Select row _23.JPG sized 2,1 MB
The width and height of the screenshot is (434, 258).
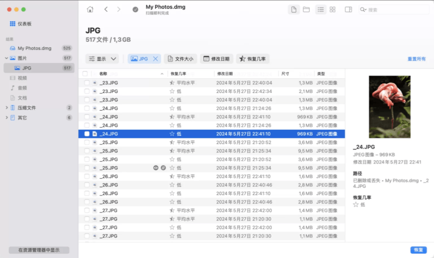pyautogui.click(x=212, y=91)
